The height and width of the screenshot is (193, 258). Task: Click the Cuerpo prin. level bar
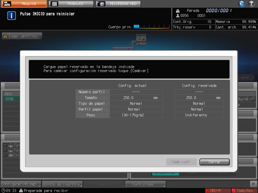point(152,26)
